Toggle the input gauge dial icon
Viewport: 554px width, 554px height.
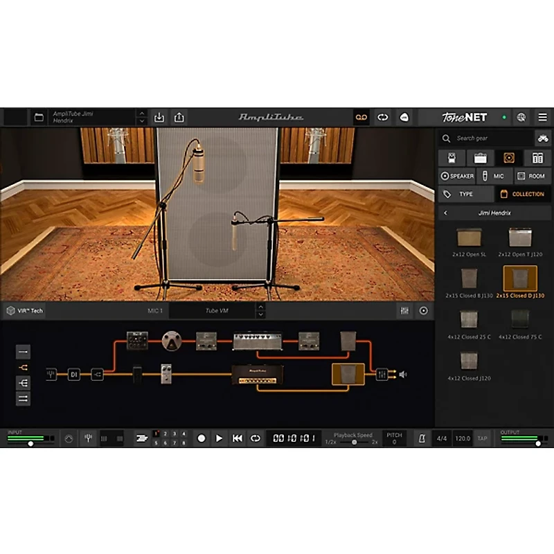[x=69, y=438]
